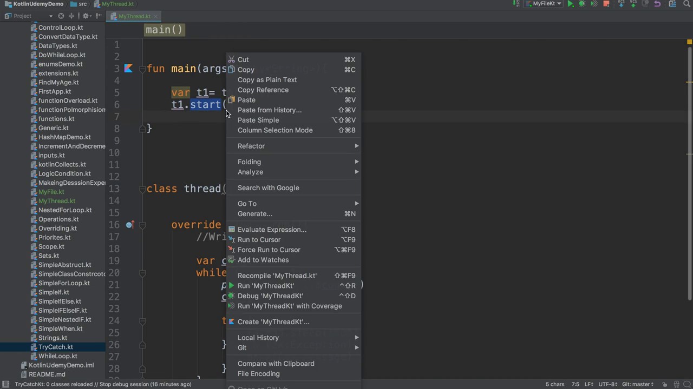Click the VCS Update Project icon
The image size is (693, 389).
click(x=621, y=4)
